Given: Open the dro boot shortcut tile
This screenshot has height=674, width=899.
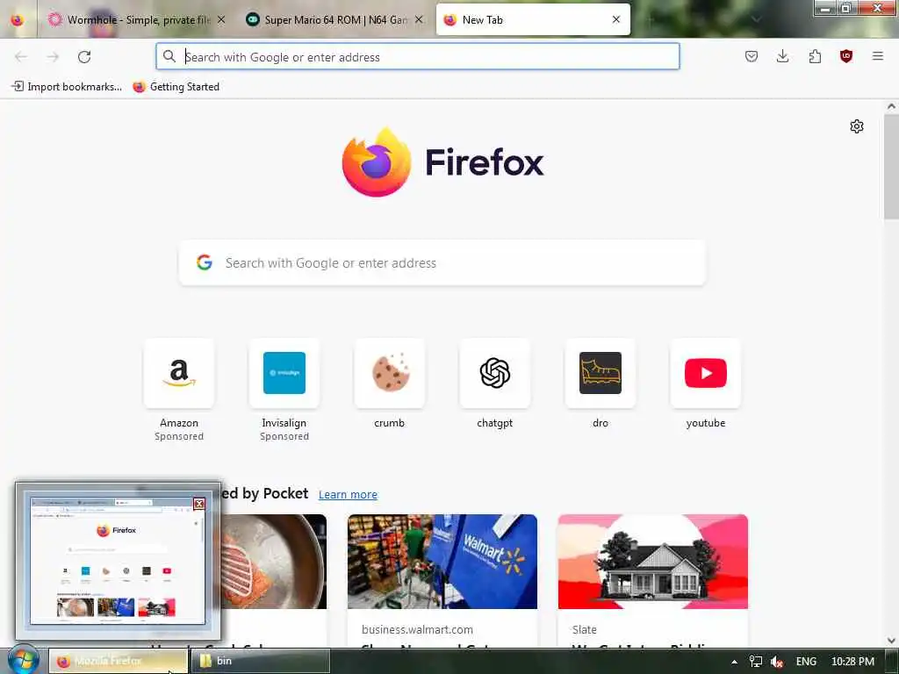Looking at the screenshot, I should [601, 373].
